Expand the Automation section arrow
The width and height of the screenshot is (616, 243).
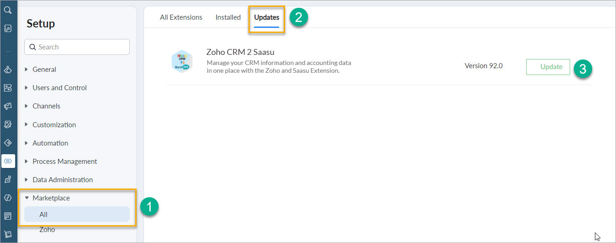tap(27, 143)
